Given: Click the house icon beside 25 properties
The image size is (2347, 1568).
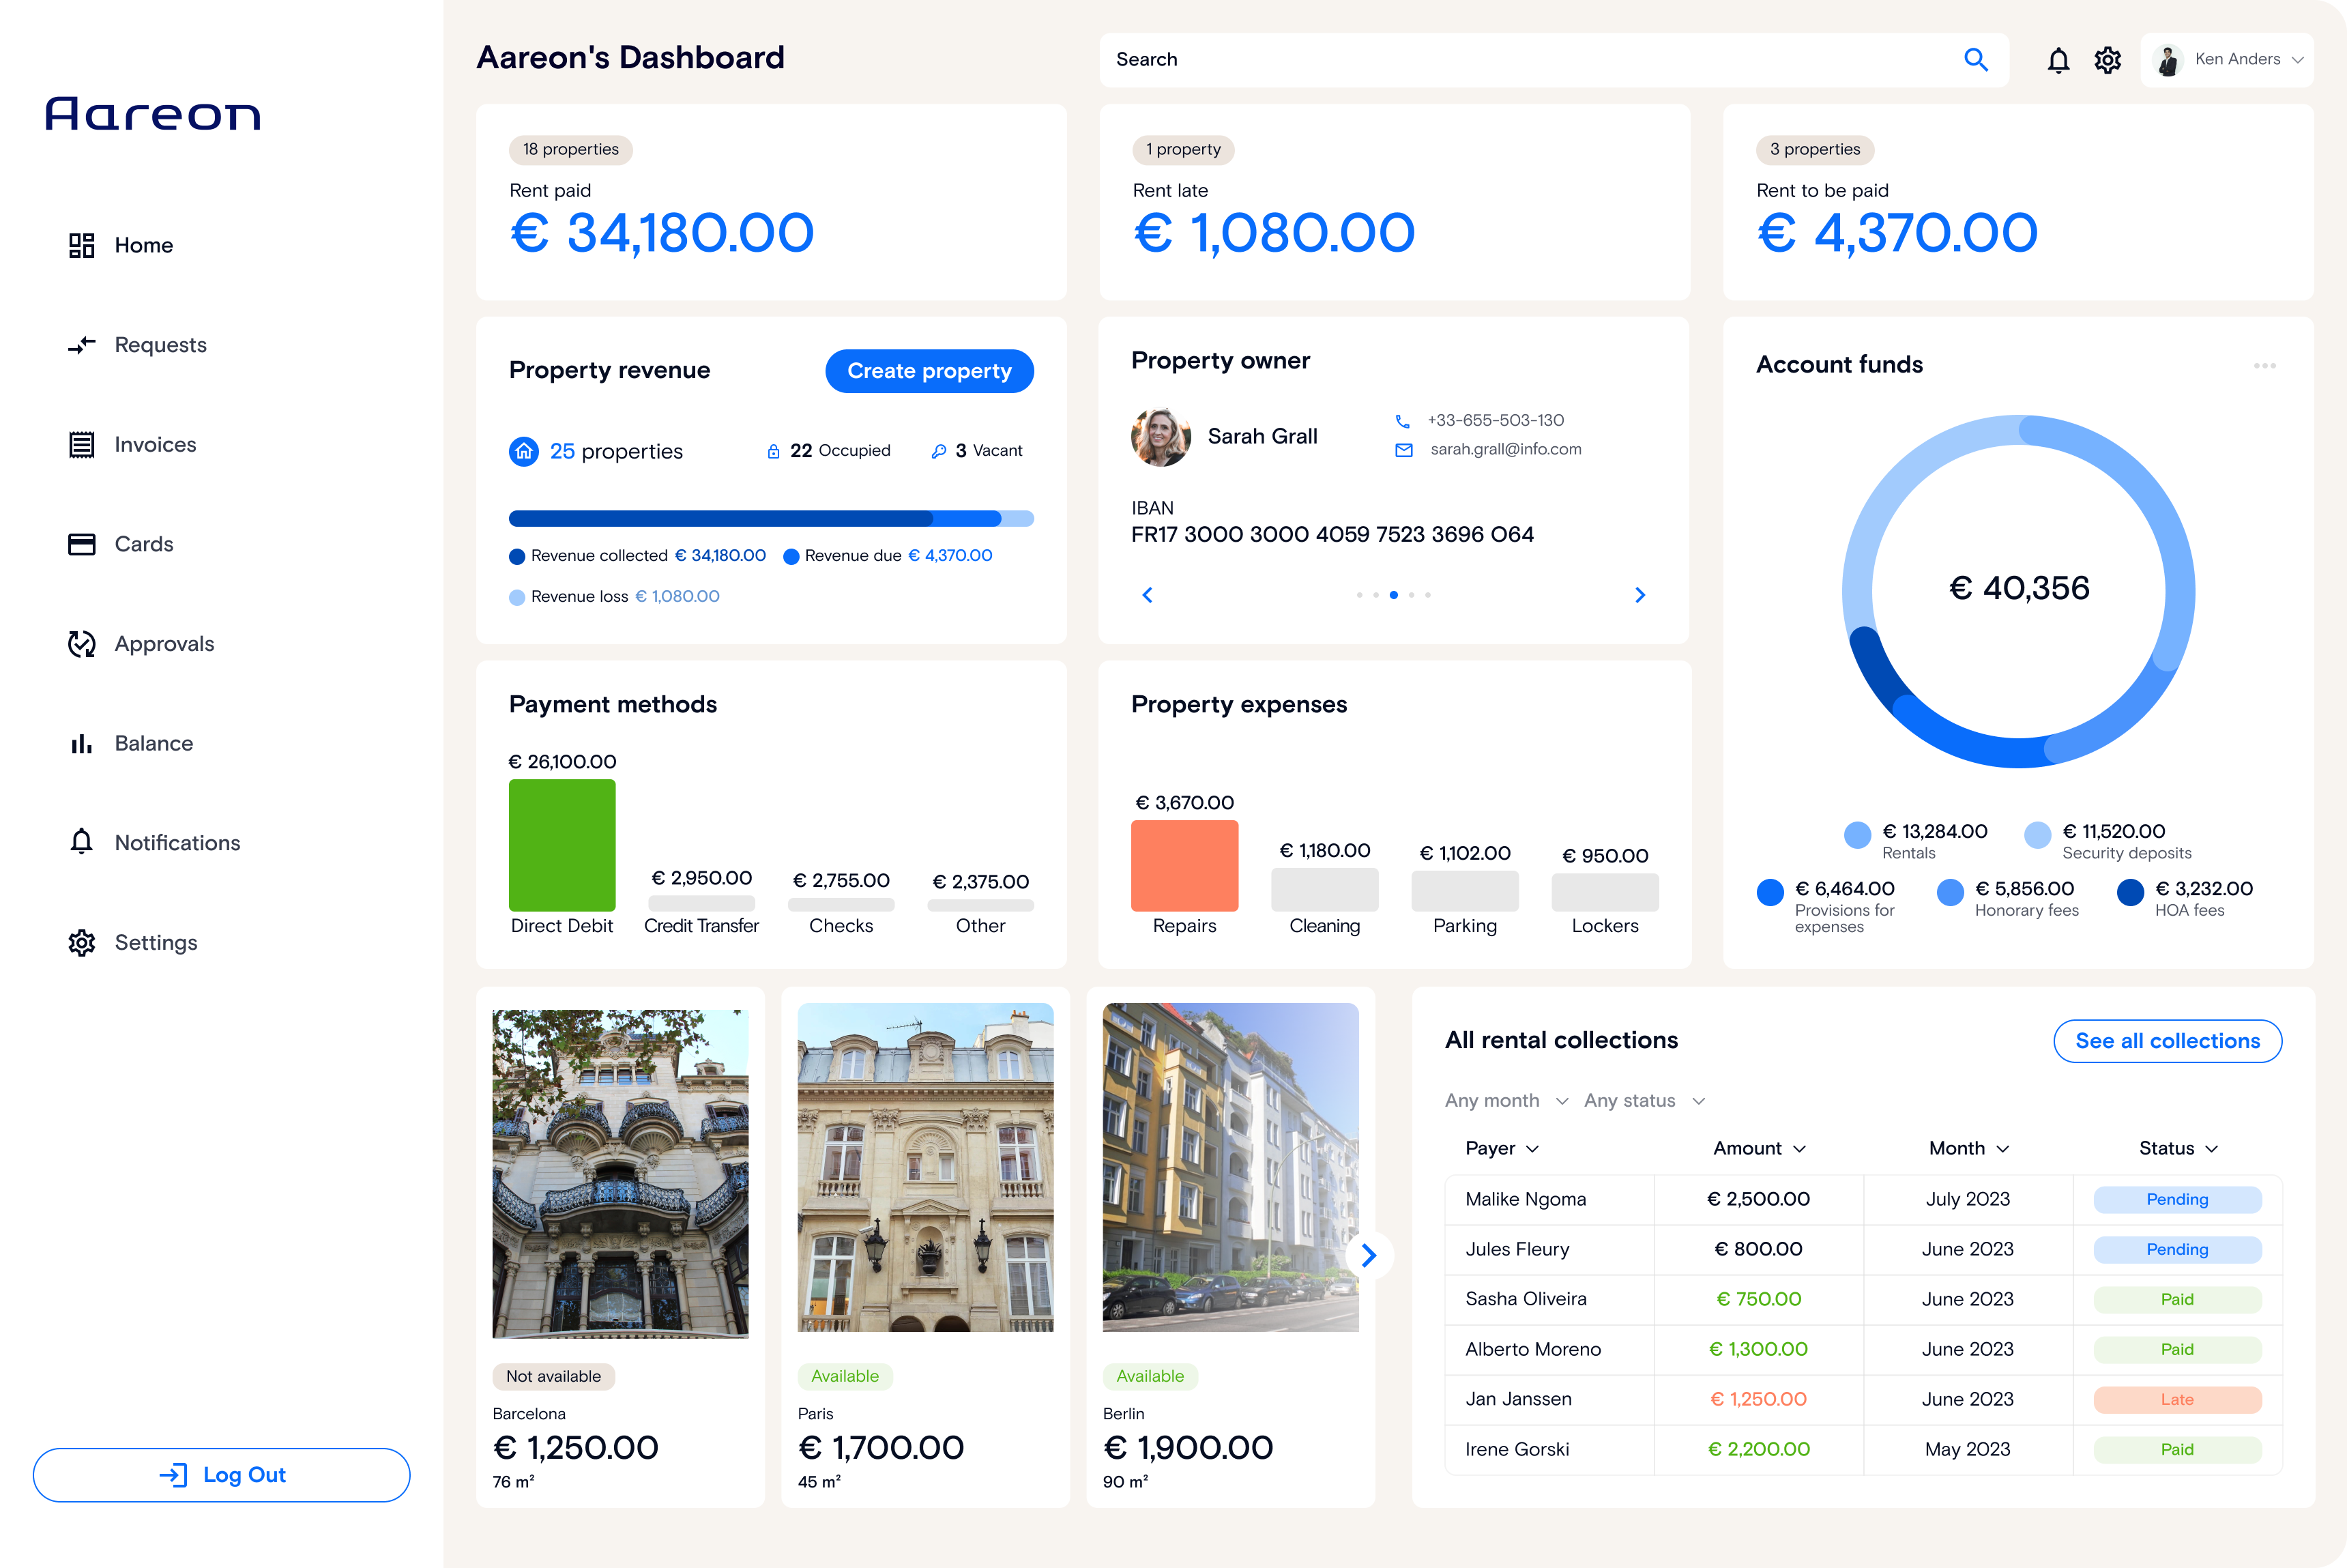Looking at the screenshot, I should (524, 452).
